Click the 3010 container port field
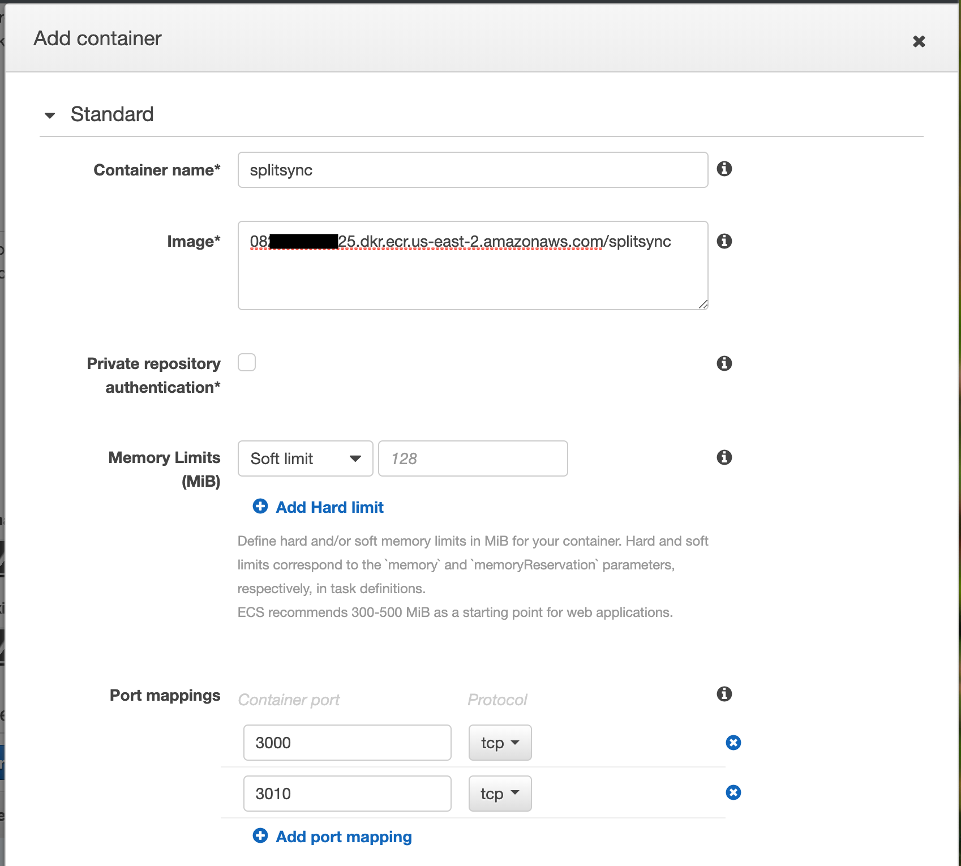 pos(347,794)
